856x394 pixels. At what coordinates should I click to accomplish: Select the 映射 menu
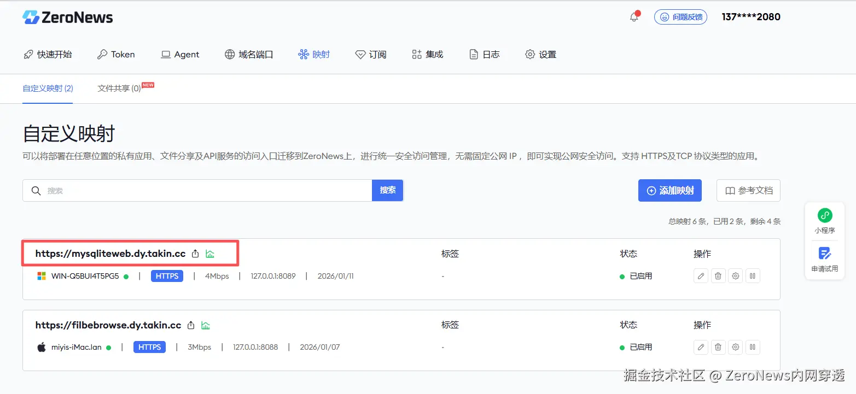pos(314,55)
